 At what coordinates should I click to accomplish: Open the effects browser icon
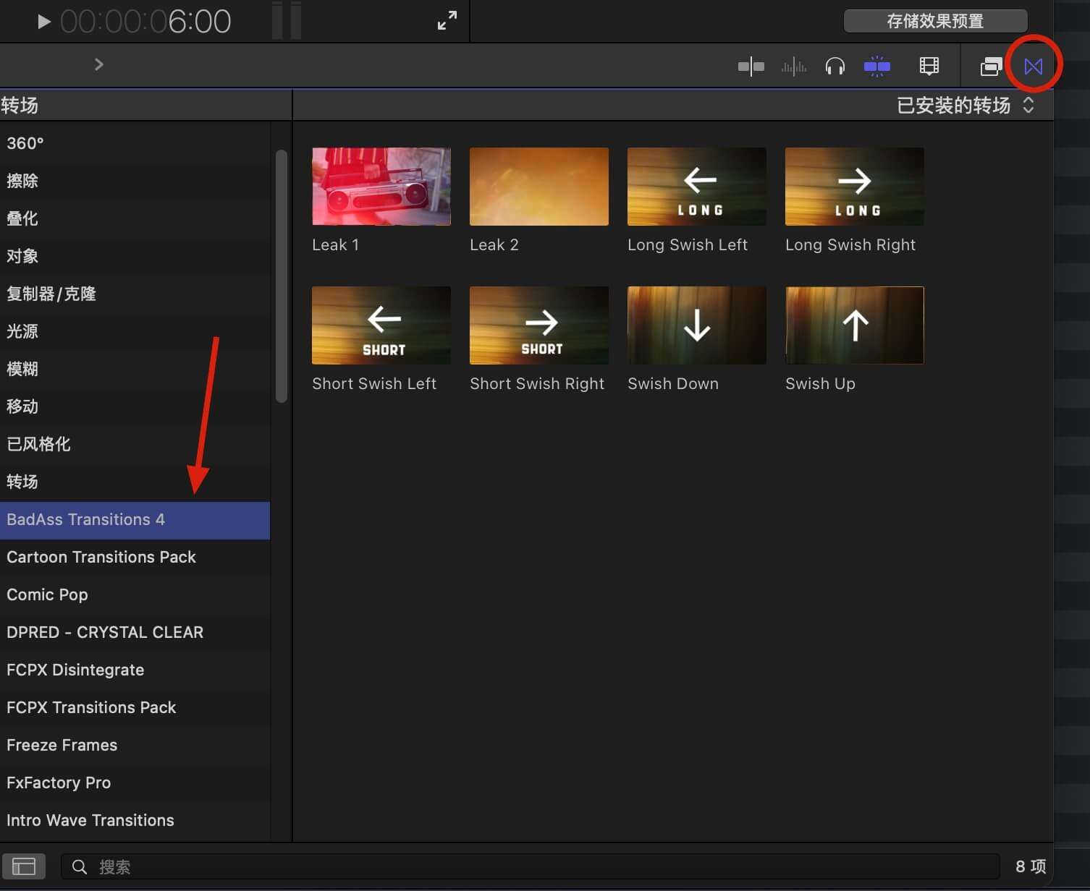(991, 67)
